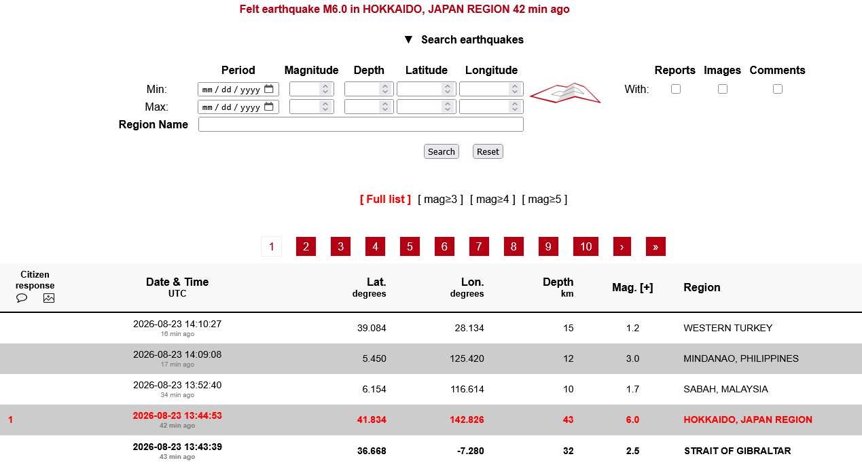Open the WESTERN TURKEY earthquake entry

click(x=728, y=328)
